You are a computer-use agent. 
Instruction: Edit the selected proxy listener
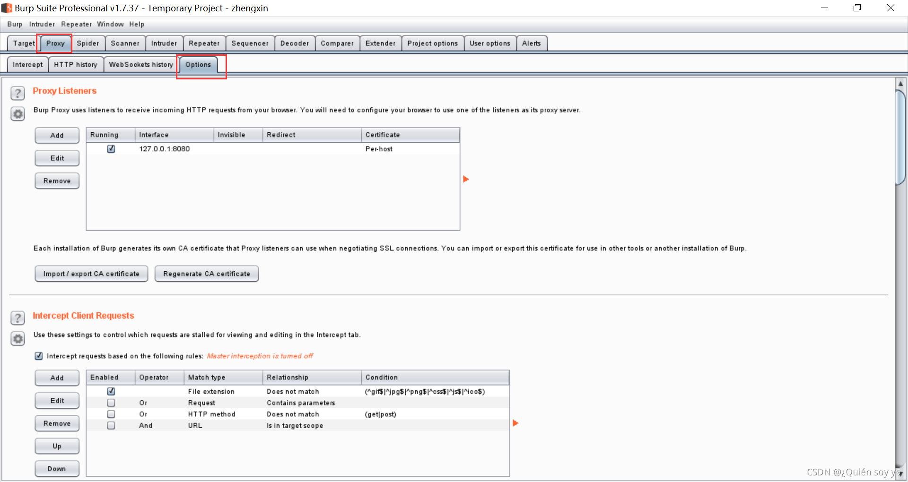[x=57, y=158]
